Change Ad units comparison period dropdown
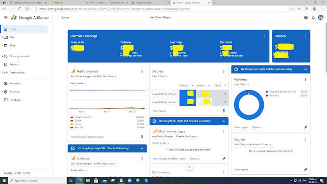327x184 pixels. coord(252,144)
